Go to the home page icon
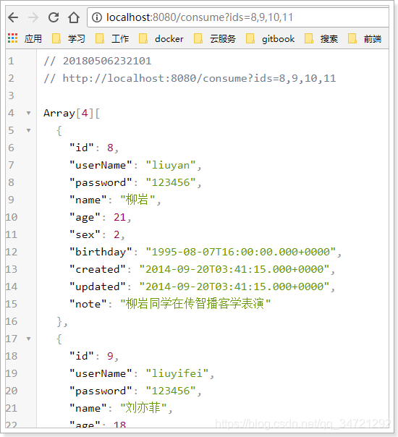Image resolution: width=398 pixels, height=437 pixels. click(74, 17)
